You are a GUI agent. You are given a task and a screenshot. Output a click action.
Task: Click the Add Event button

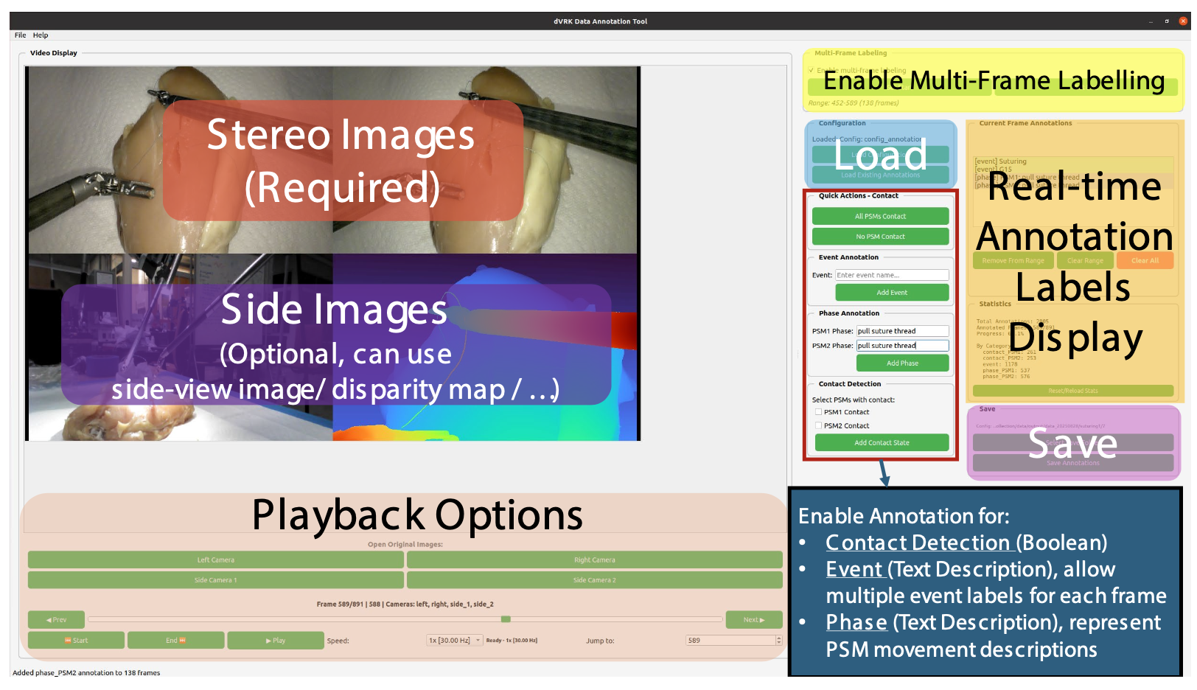(892, 293)
